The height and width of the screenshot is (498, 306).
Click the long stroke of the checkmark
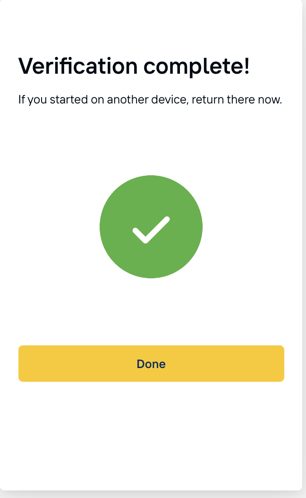158,229
